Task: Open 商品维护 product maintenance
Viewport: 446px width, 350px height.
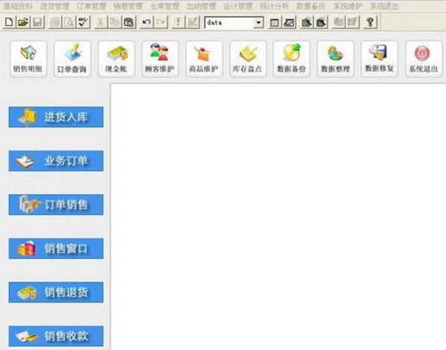Action: [x=204, y=59]
